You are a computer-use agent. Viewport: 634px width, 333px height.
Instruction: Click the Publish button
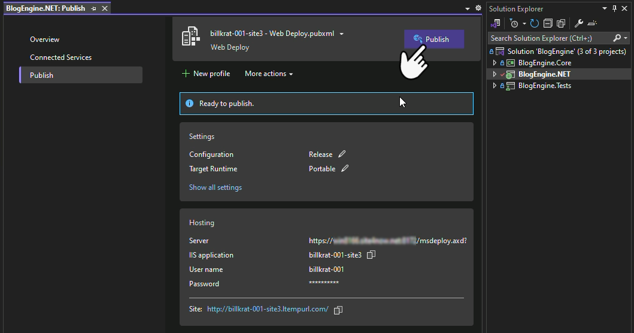[434, 40]
